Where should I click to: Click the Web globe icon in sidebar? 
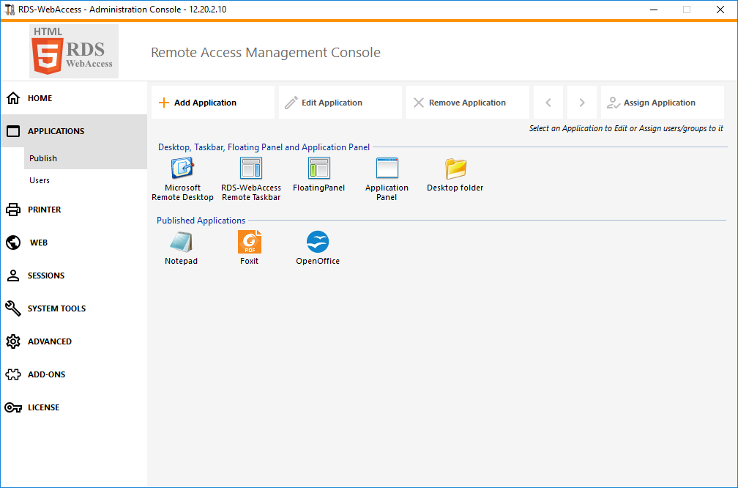pos(13,243)
